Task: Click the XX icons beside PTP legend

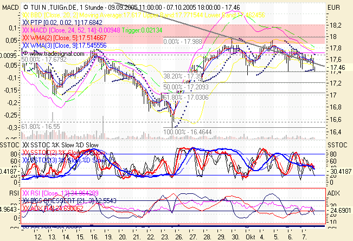Action: click(26, 23)
